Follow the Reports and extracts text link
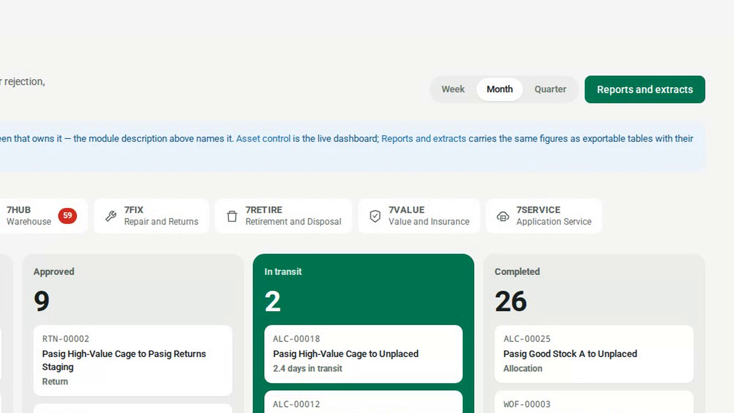Screen dimensions: 734x413 pos(424,138)
